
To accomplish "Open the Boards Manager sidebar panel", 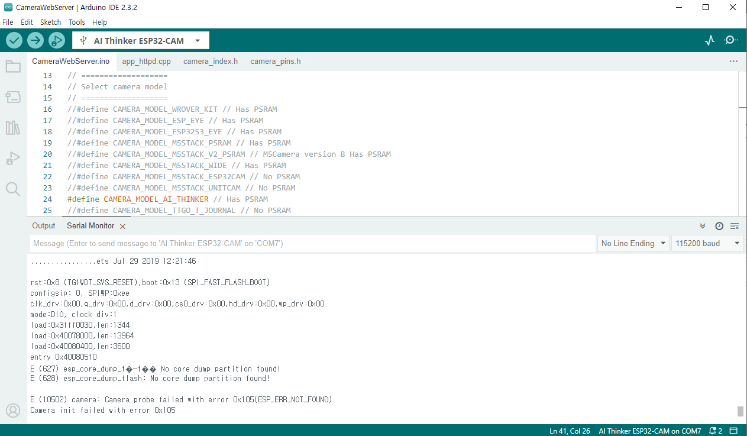I will (x=13, y=97).
